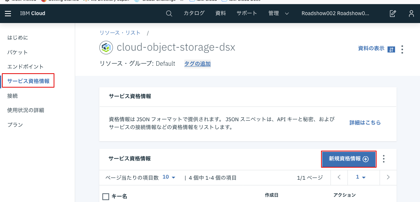Click the 4 個中 1-4 個の項目 count text
420x202 pixels.
pyautogui.click(x=213, y=177)
